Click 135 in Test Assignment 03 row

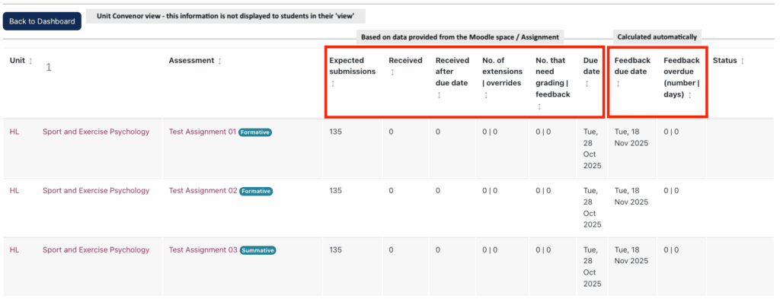336,250
